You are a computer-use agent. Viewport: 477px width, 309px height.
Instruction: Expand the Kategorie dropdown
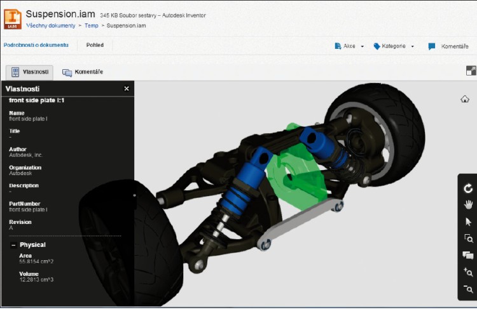coord(394,46)
